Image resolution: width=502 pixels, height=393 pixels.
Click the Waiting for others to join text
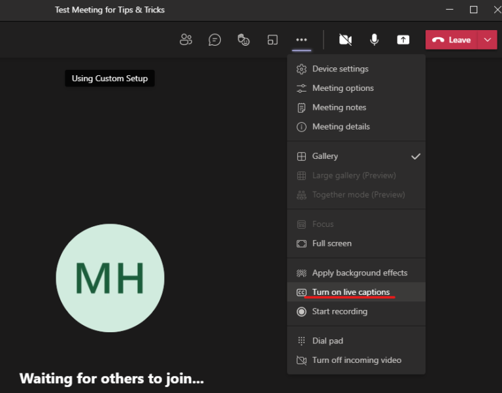[x=111, y=379]
